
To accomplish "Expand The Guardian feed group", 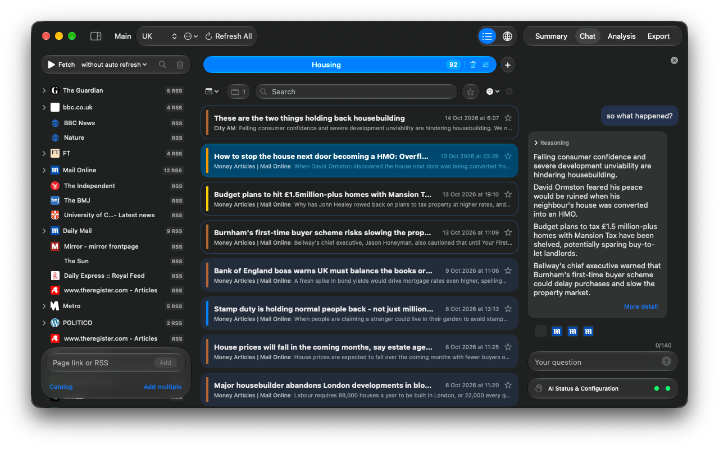I will (x=44, y=90).
